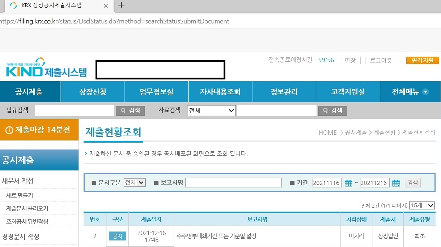This screenshot has width=441, height=247.
Task: Open the 고객지원실 menu
Action: [348, 92]
